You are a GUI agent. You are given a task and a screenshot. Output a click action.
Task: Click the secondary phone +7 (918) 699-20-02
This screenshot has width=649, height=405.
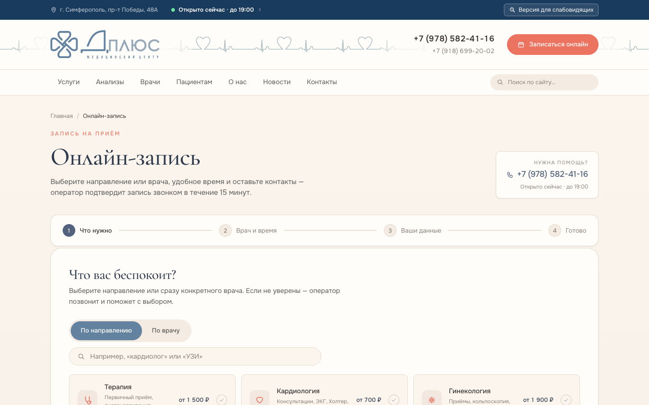coord(463,51)
